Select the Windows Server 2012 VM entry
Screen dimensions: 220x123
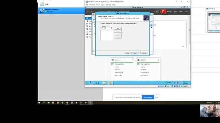pyautogui.click(x=61, y=11)
